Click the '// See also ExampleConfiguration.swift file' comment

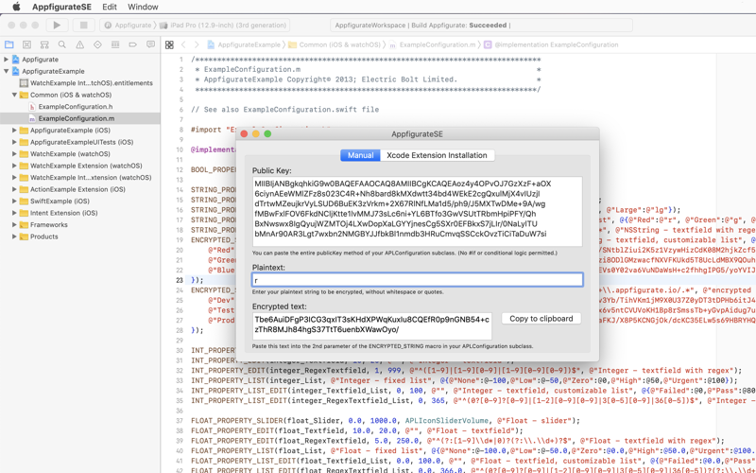tap(285, 110)
